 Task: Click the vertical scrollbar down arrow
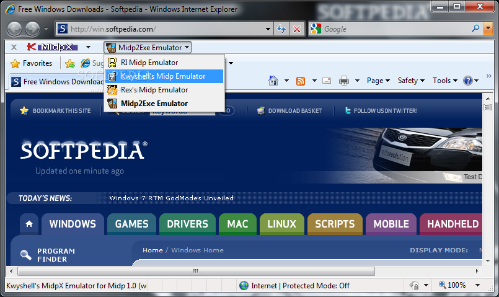coord(488,261)
